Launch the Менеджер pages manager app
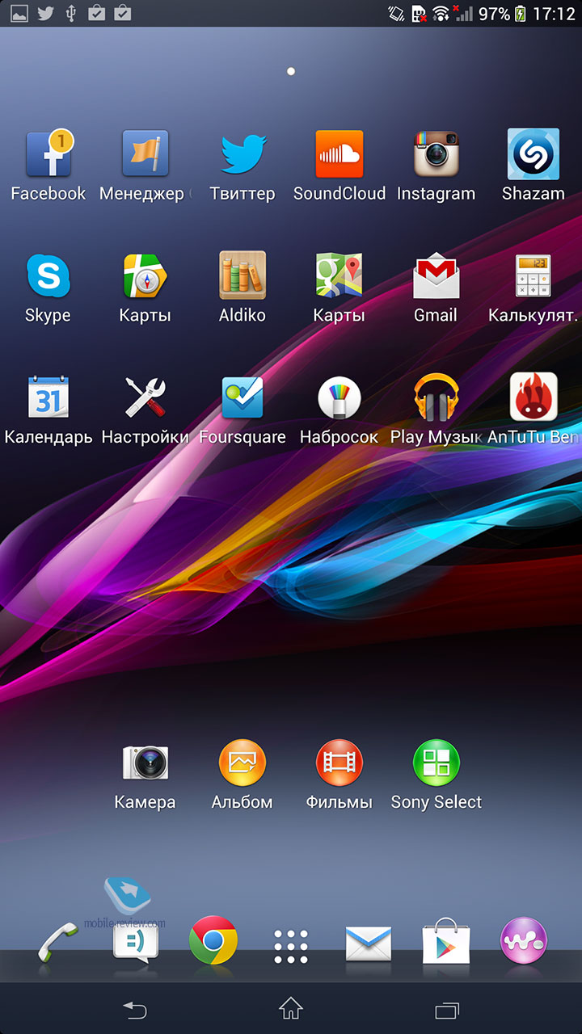 (145, 153)
